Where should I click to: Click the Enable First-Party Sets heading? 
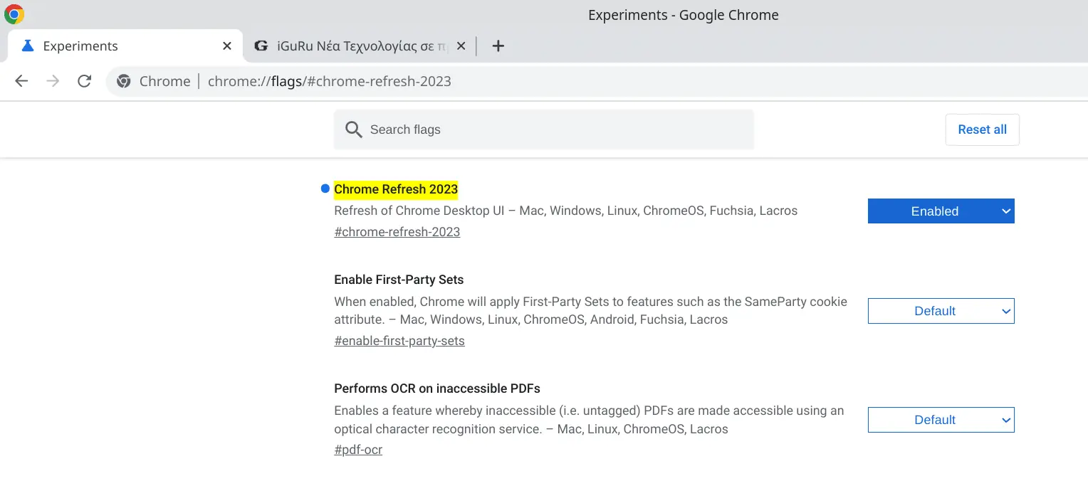tap(399, 280)
